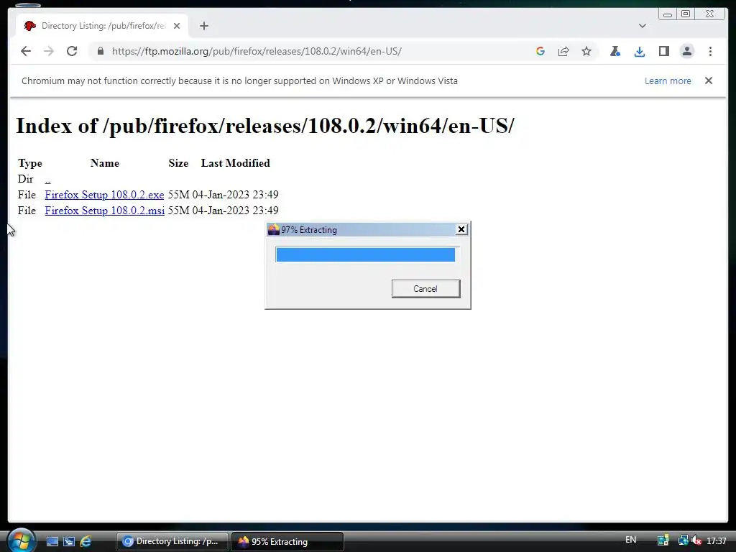Open the Learn more link
Screen dimensions: 736x552
(668, 80)
